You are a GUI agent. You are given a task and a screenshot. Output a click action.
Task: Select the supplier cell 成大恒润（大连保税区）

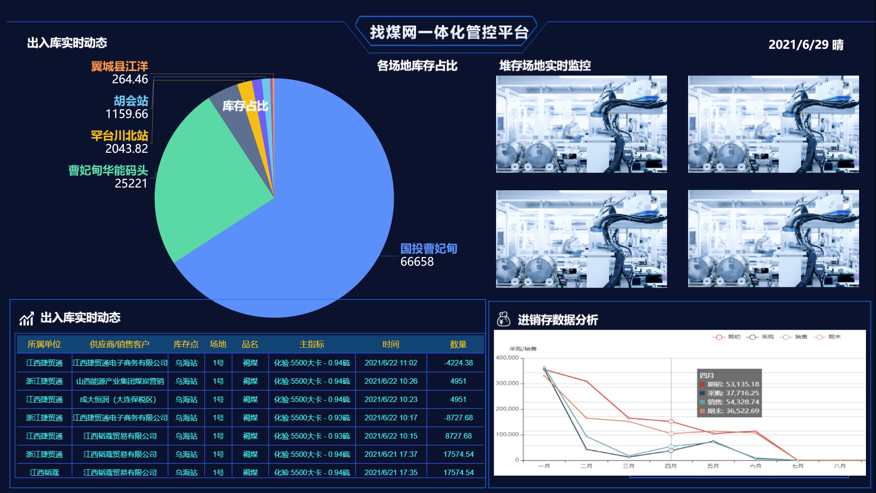pos(120,399)
